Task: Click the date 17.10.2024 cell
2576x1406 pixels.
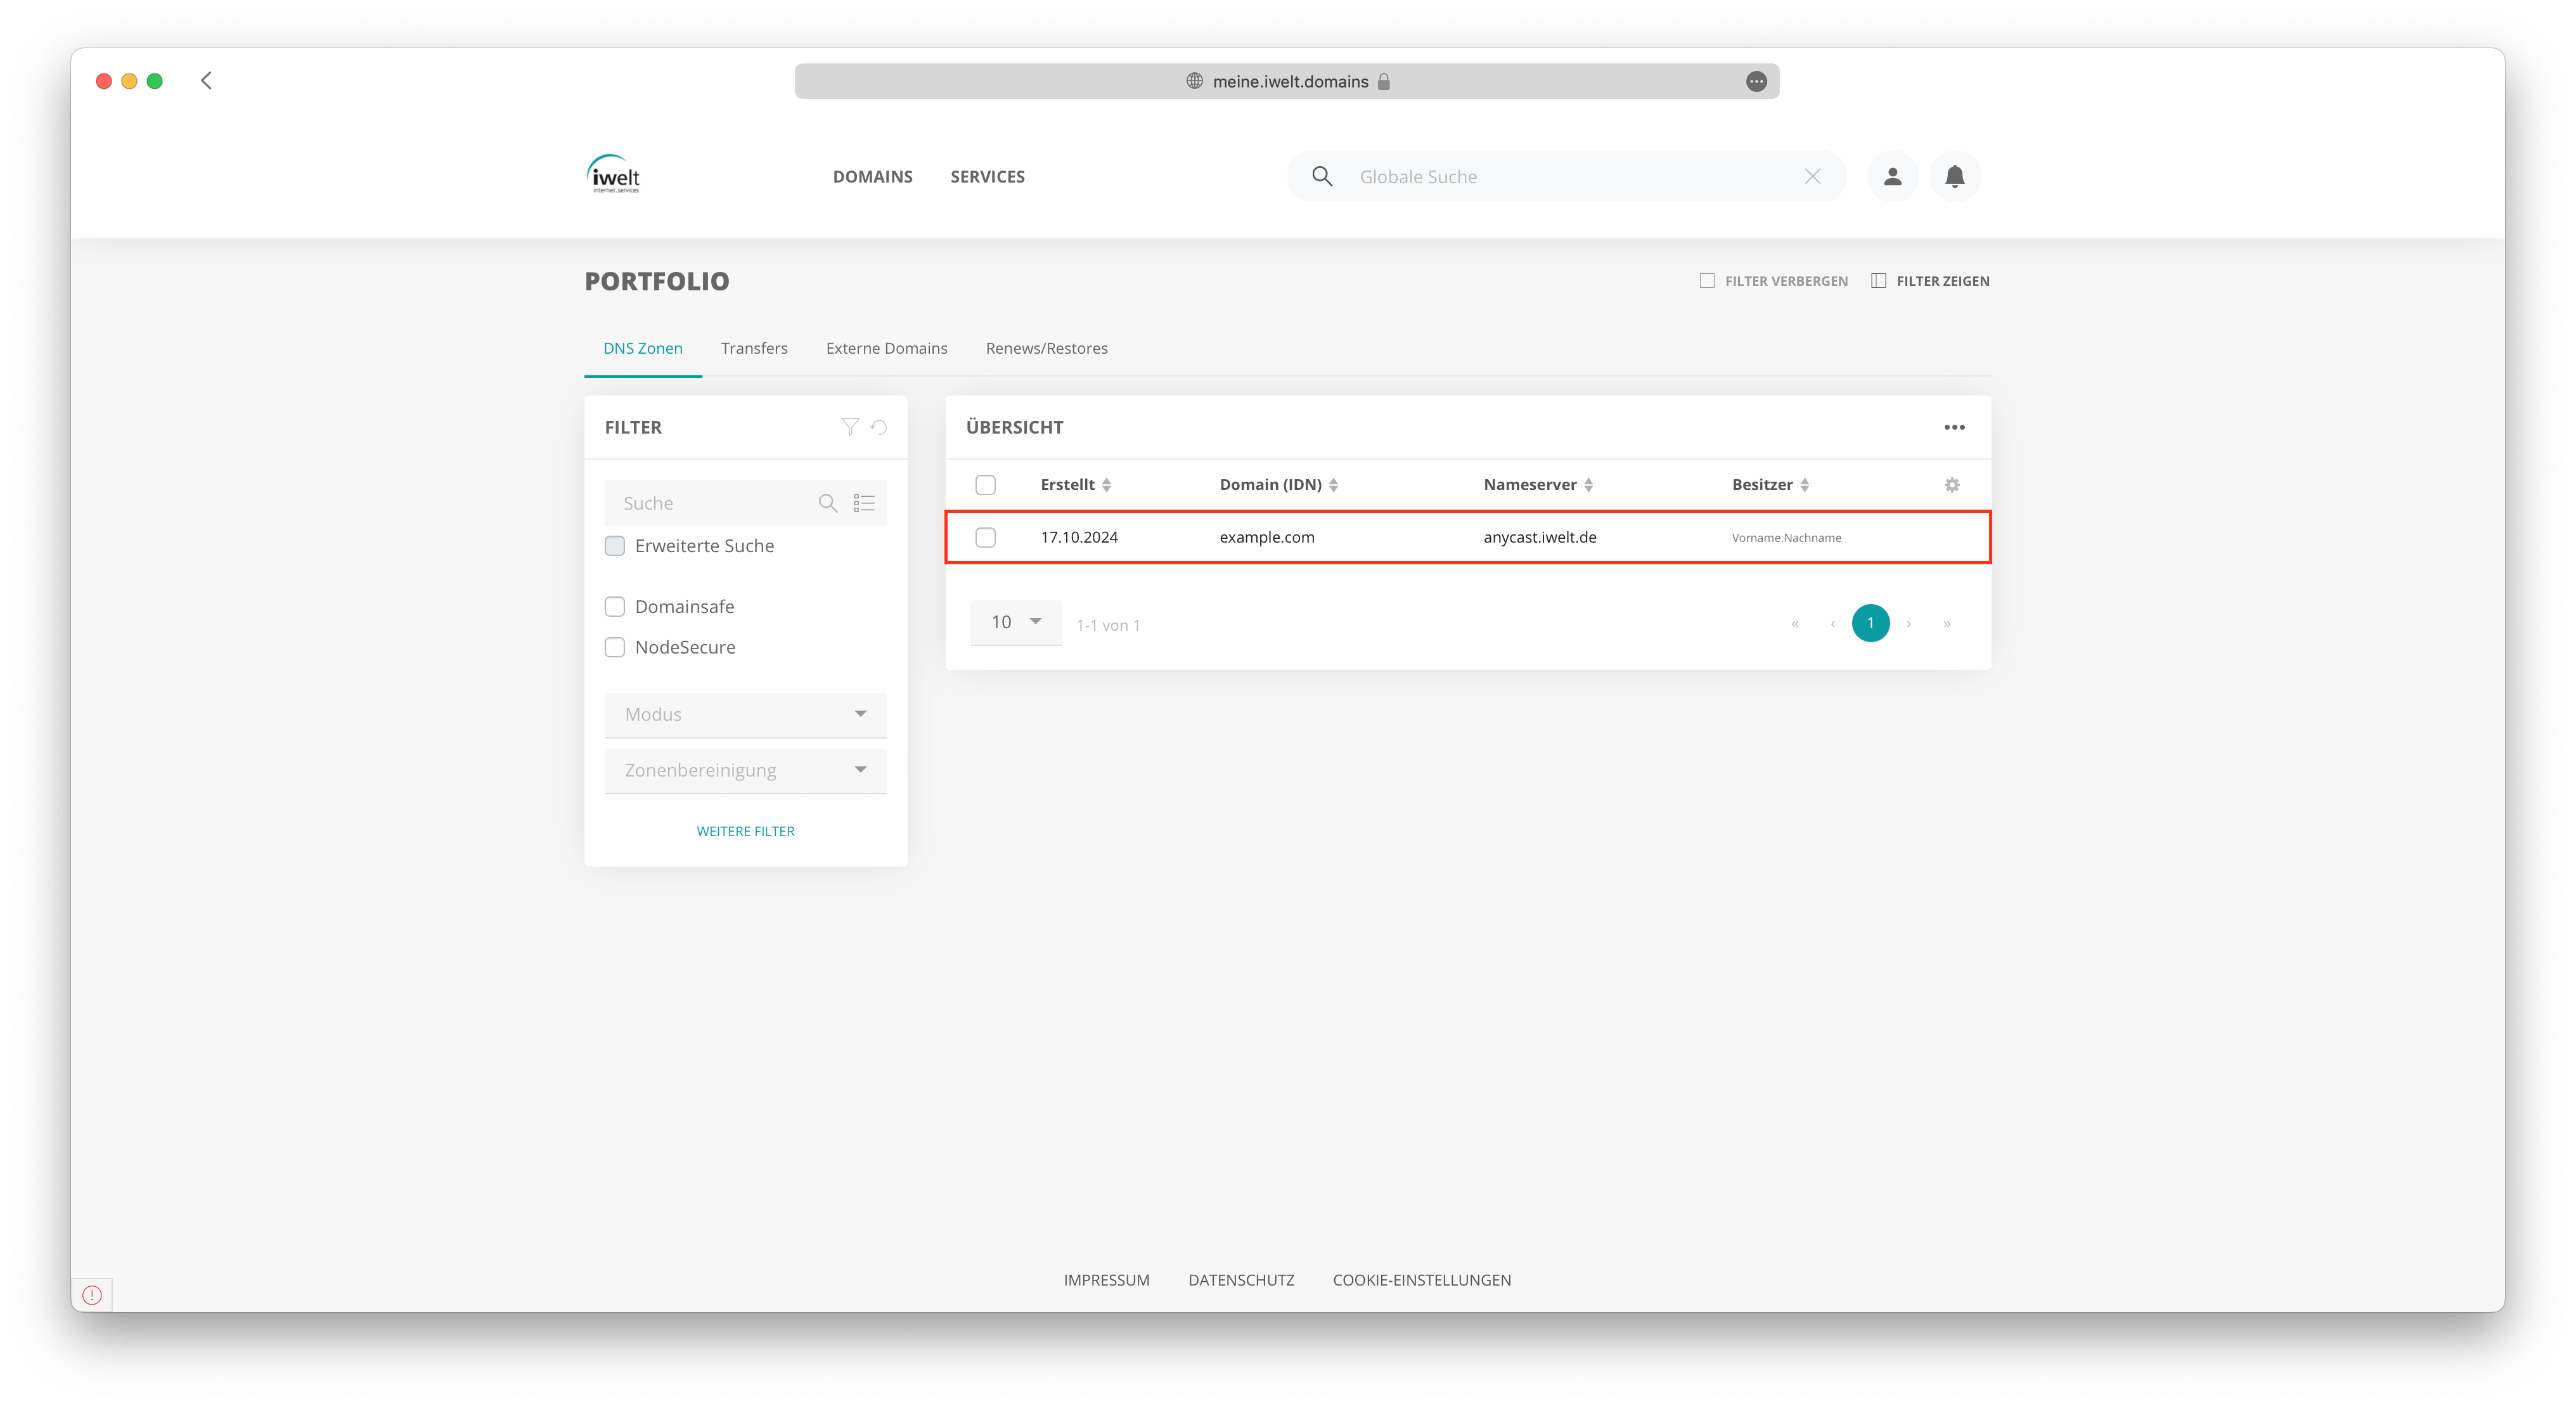Action: tap(1079, 538)
